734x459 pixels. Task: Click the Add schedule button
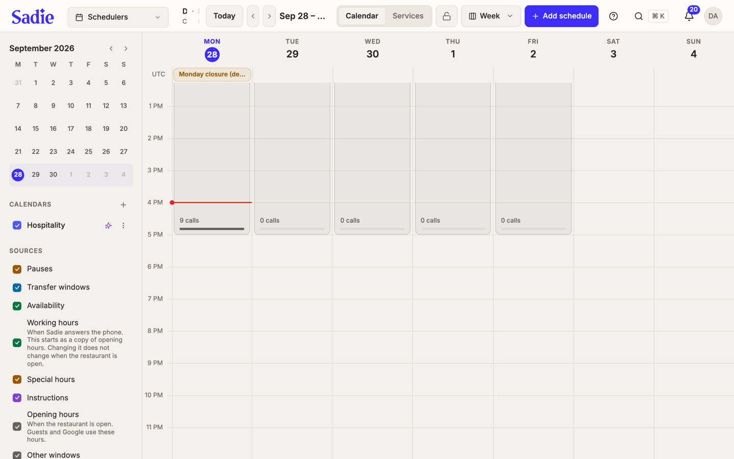pyautogui.click(x=561, y=16)
